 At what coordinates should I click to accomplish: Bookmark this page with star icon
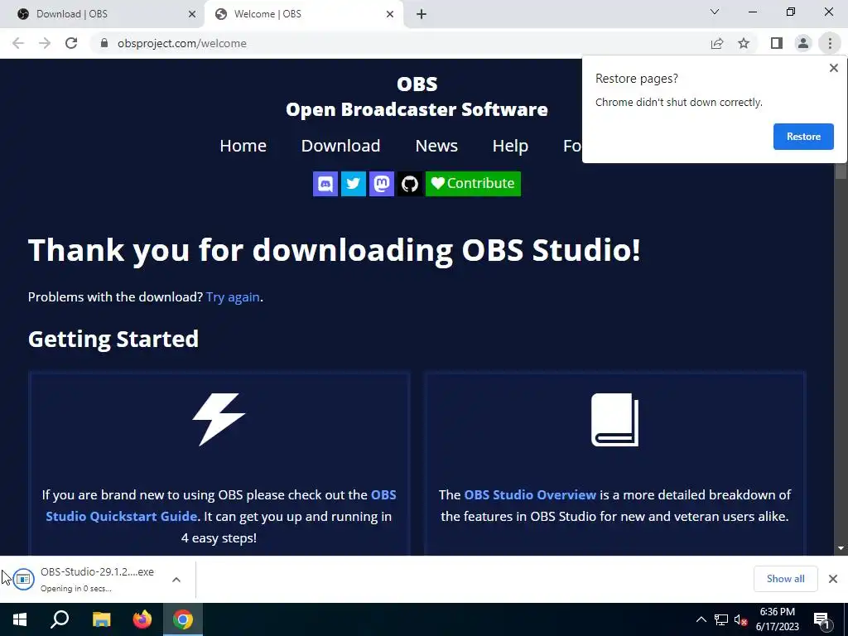(x=744, y=43)
